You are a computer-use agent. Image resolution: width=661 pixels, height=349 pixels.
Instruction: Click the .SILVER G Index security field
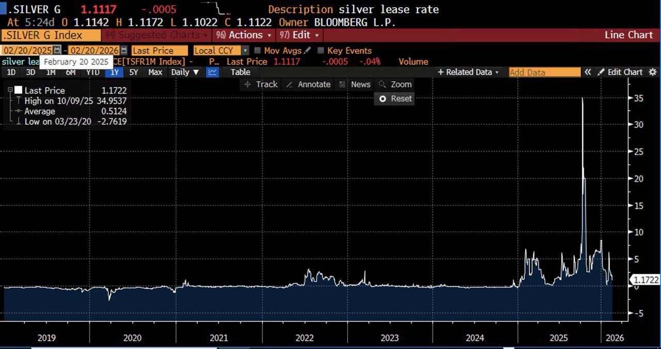[x=51, y=35]
